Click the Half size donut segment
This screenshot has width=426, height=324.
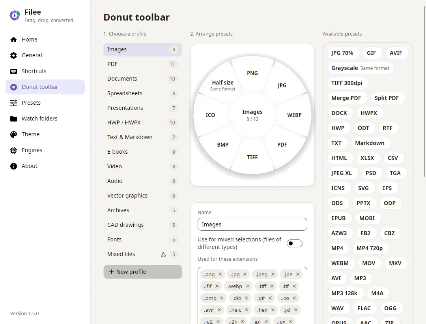[223, 85]
